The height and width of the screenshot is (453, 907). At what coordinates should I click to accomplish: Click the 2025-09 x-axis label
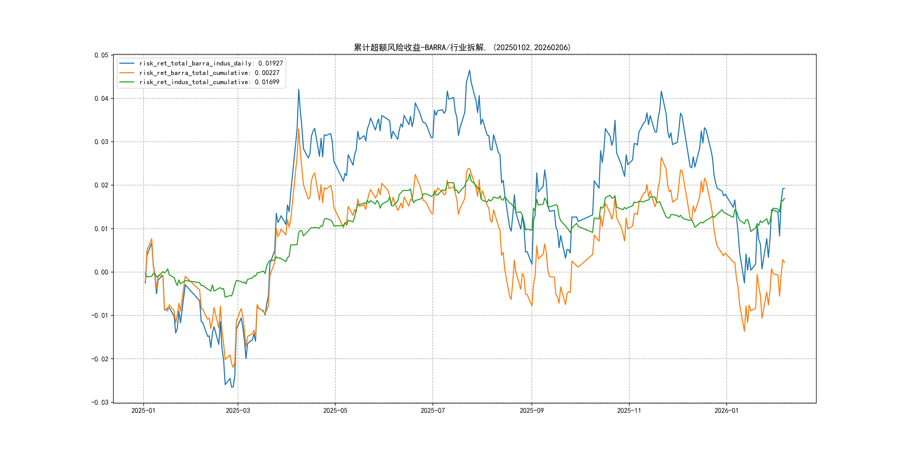532,410
